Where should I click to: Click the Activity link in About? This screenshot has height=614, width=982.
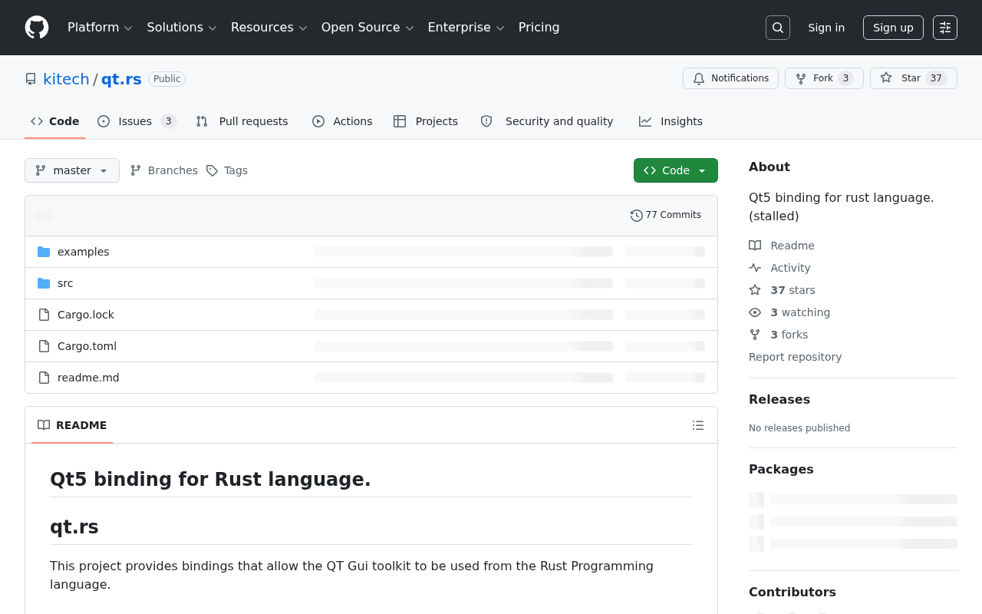[790, 268]
